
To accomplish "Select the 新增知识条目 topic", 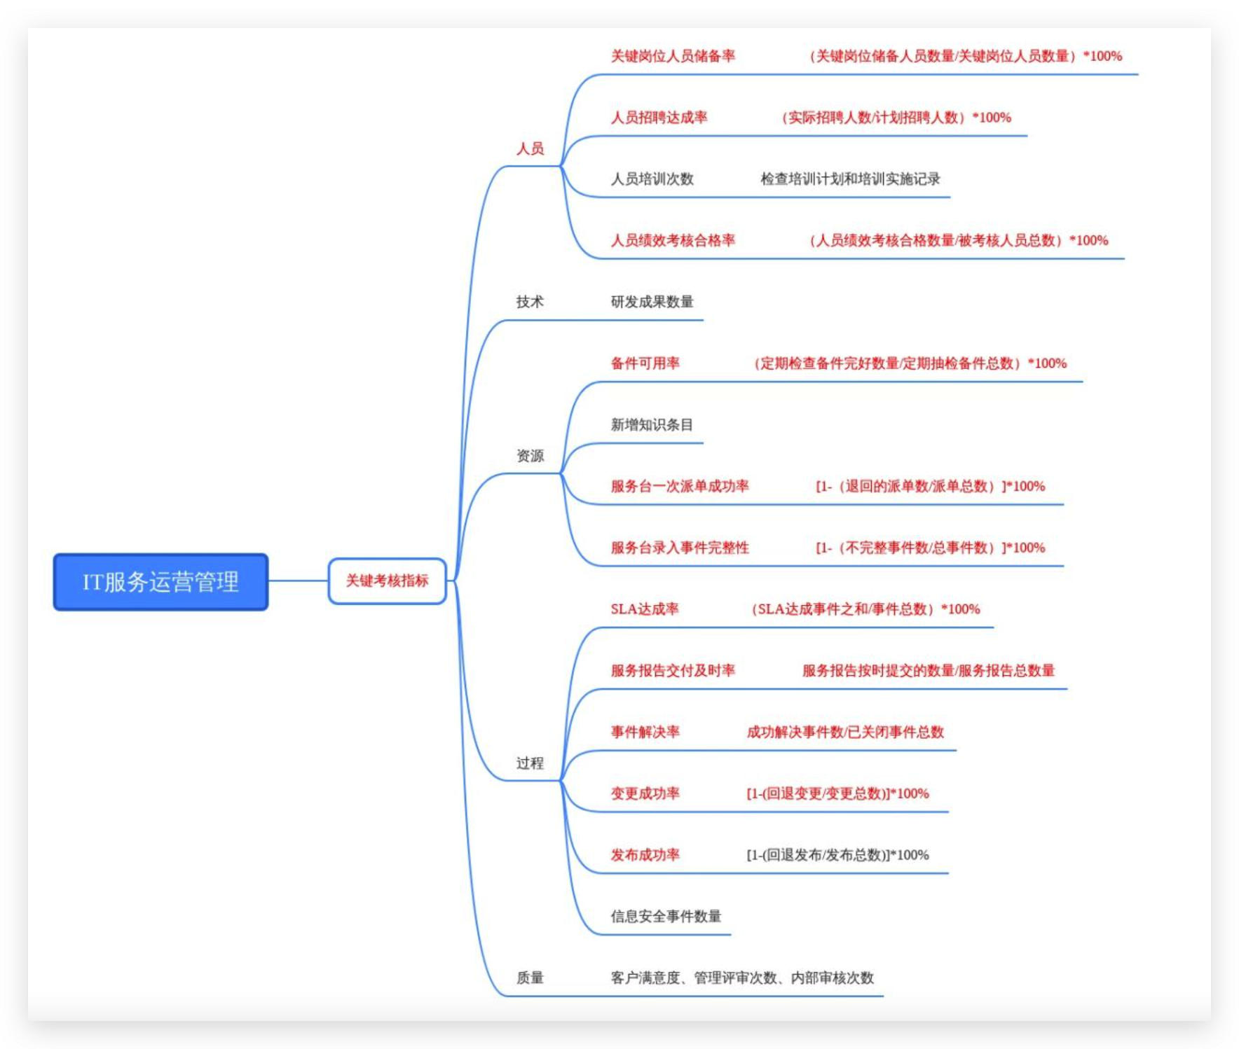I will 652,425.
